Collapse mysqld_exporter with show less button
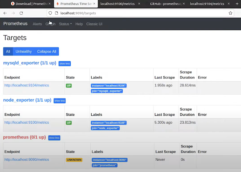Screen dimensions: 241x172 tap(65, 64)
